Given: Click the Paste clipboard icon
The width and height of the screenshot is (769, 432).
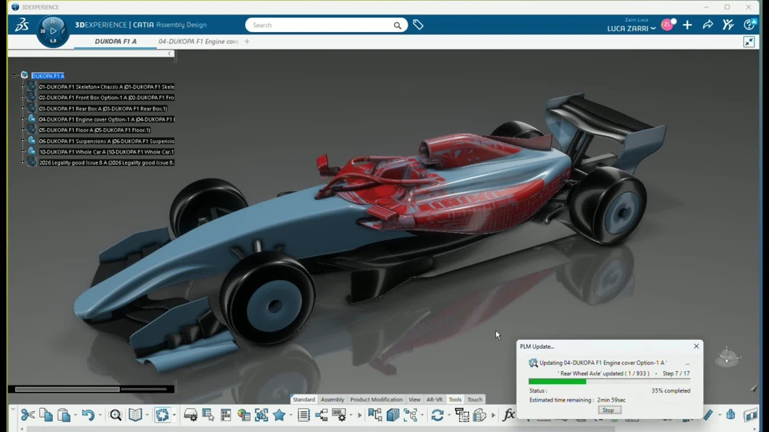Looking at the screenshot, I should pyautogui.click(x=64, y=415).
